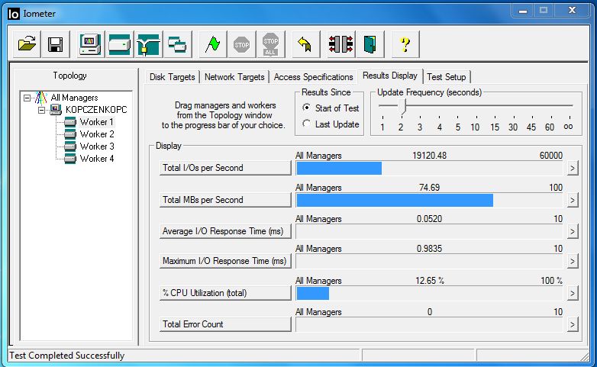The height and width of the screenshot is (367, 597).
Task: Open arrow button for Total Error Count
Action: (573, 324)
